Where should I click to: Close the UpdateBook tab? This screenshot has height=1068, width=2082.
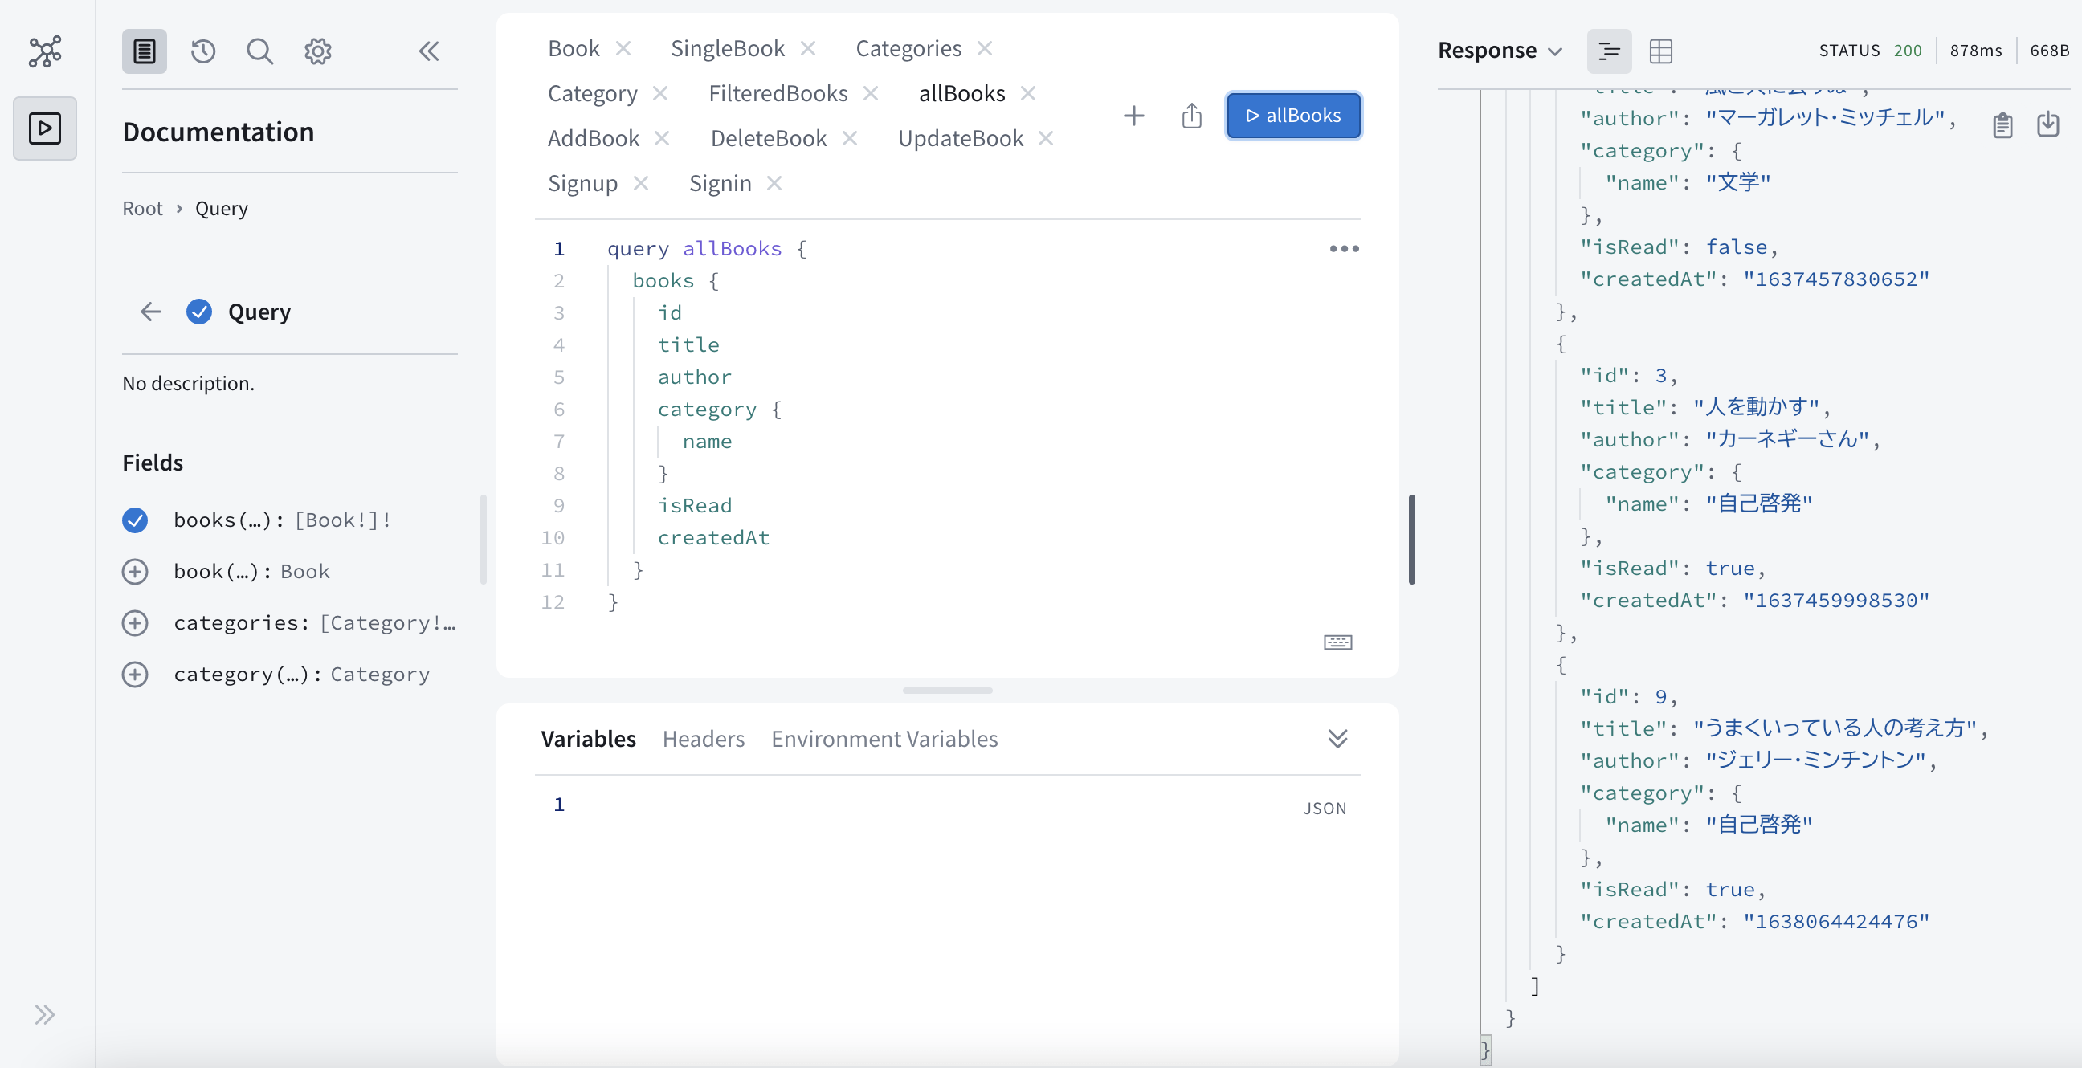(1045, 138)
